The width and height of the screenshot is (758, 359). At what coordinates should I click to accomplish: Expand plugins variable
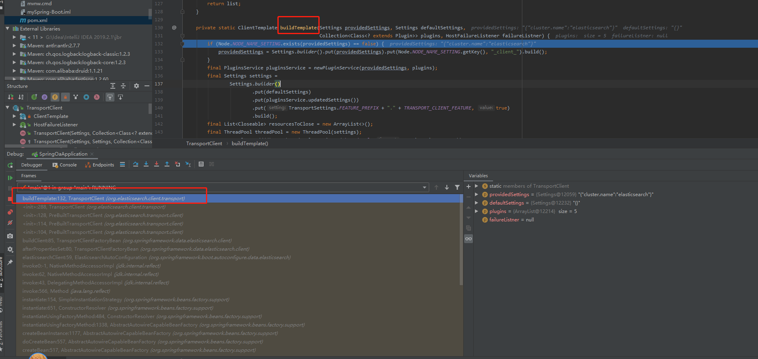[477, 211]
